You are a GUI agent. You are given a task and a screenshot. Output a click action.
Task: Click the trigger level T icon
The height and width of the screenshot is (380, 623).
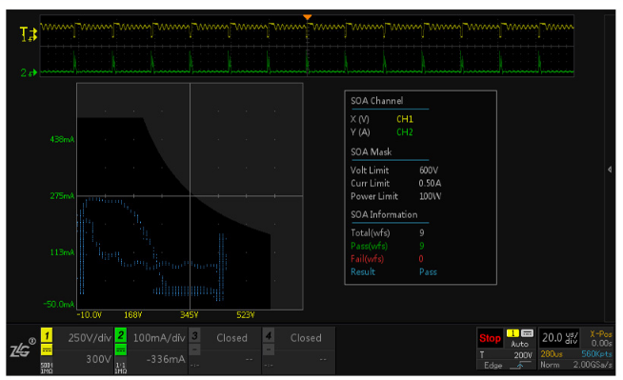[482, 355]
